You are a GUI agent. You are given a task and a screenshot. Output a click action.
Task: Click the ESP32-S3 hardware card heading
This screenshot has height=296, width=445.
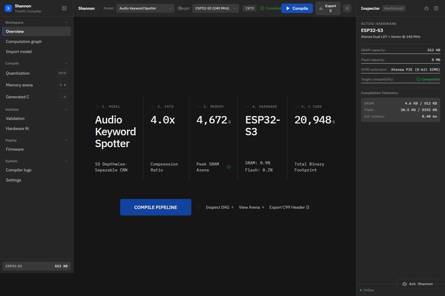262,126
